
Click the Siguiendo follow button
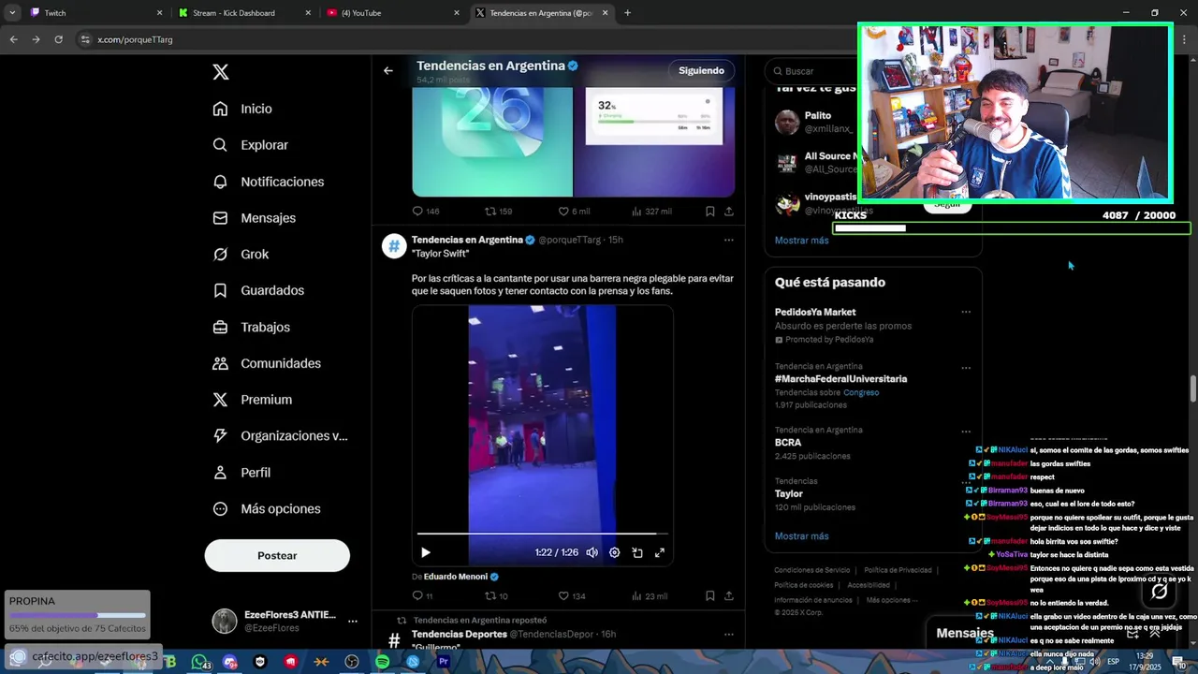tap(702, 70)
